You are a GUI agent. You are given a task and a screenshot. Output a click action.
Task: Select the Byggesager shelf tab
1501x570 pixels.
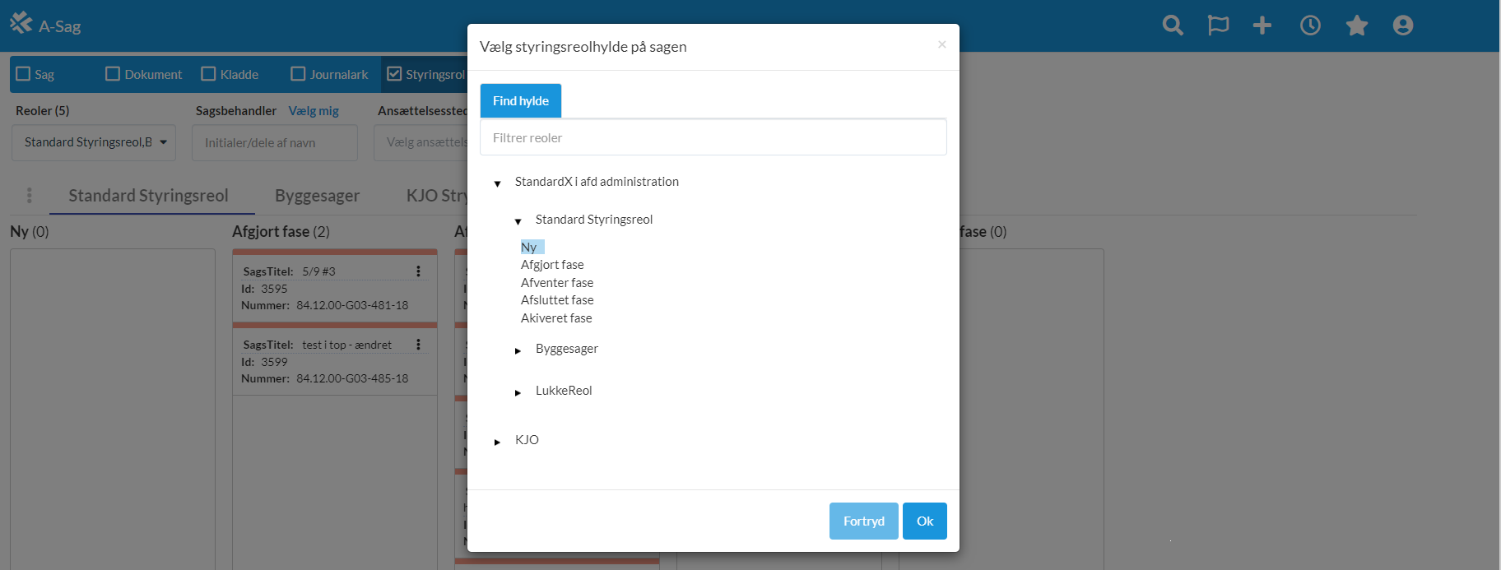click(317, 196)
